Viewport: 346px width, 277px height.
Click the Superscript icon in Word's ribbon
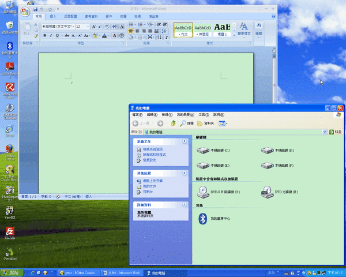coord(80,36)
